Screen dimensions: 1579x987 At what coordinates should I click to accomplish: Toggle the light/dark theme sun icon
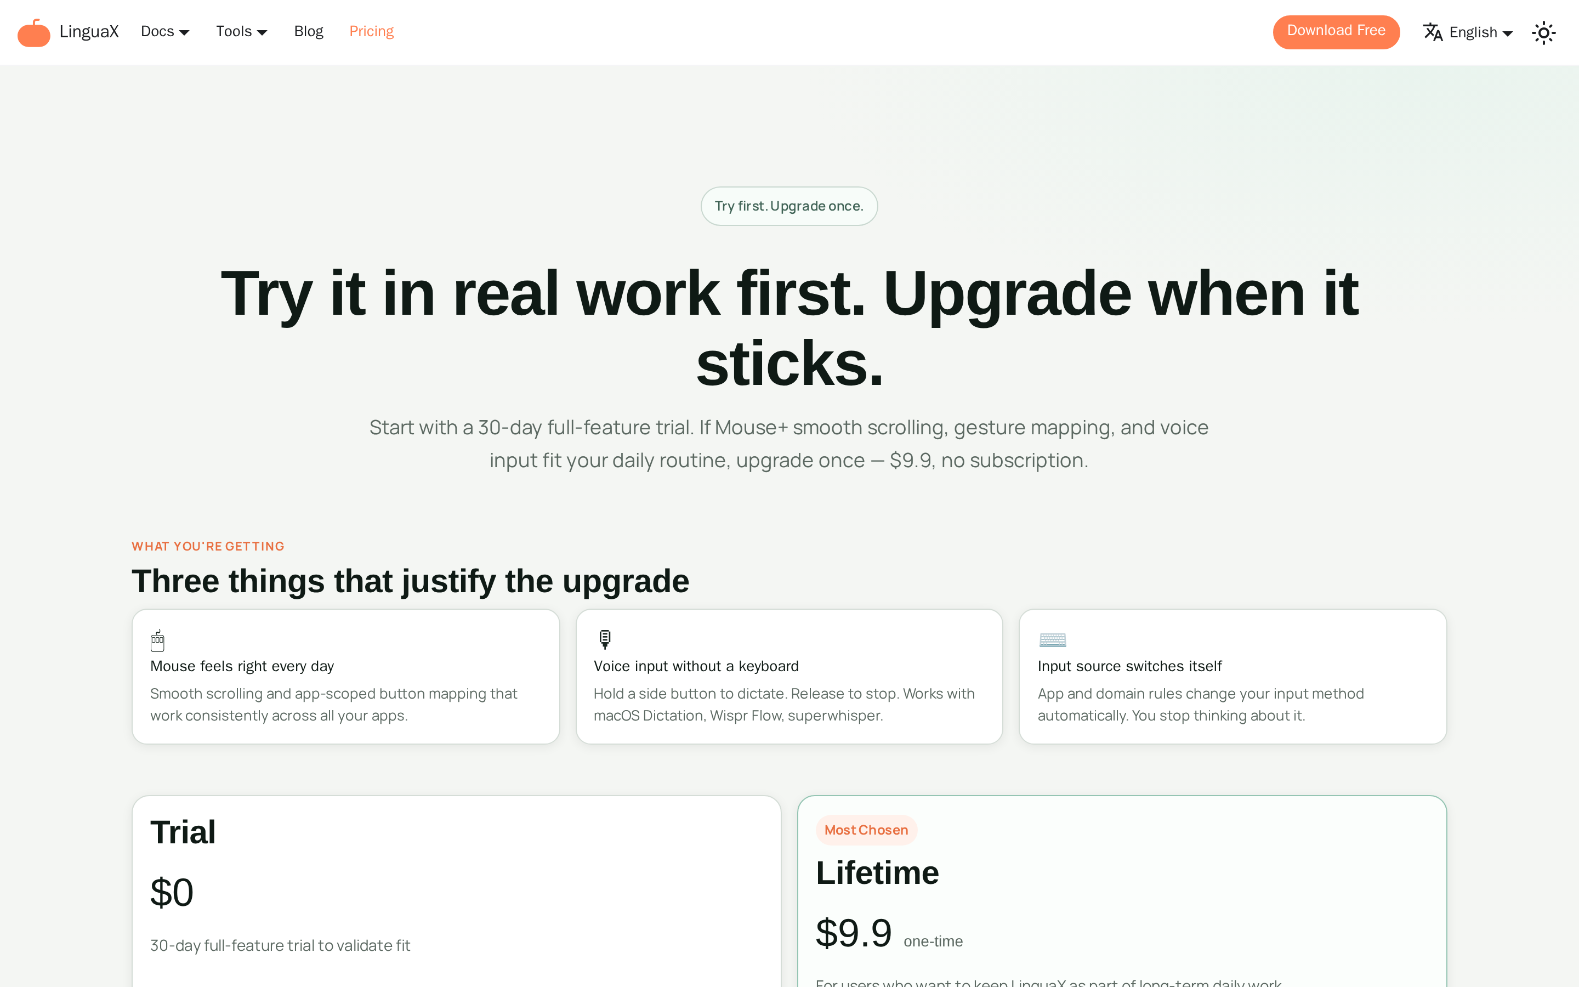[x=1543, y=33]
